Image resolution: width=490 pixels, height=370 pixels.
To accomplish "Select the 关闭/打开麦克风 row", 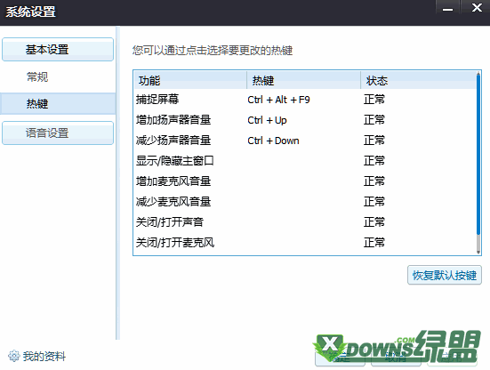I will point(305,243).
